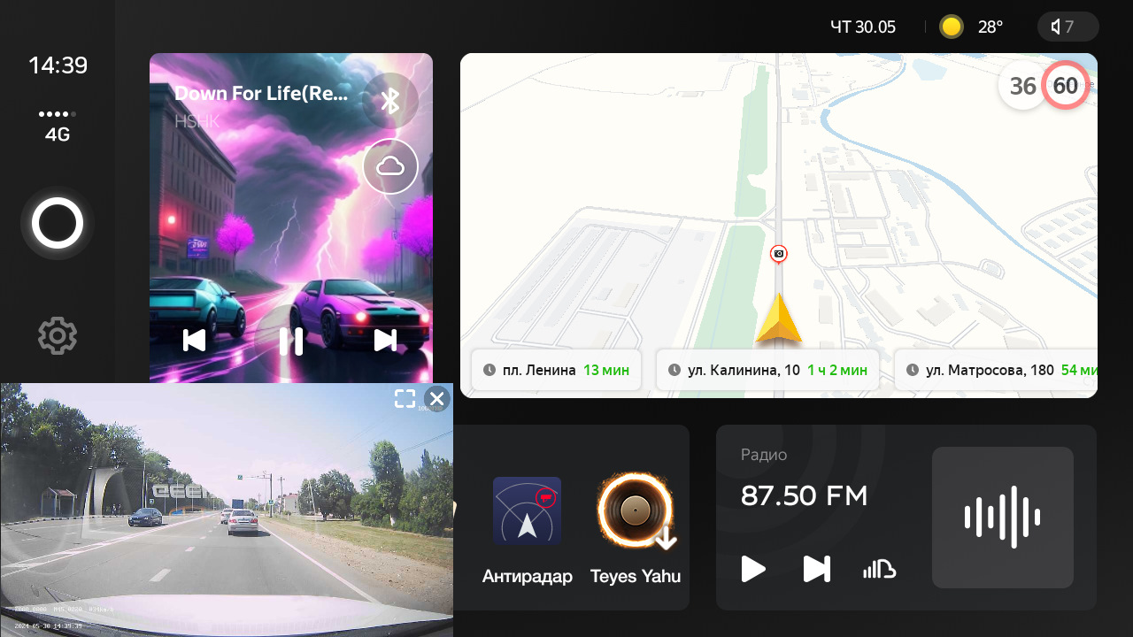
Task: Play the 87.50 FM radio station
Action: [753, 569]
